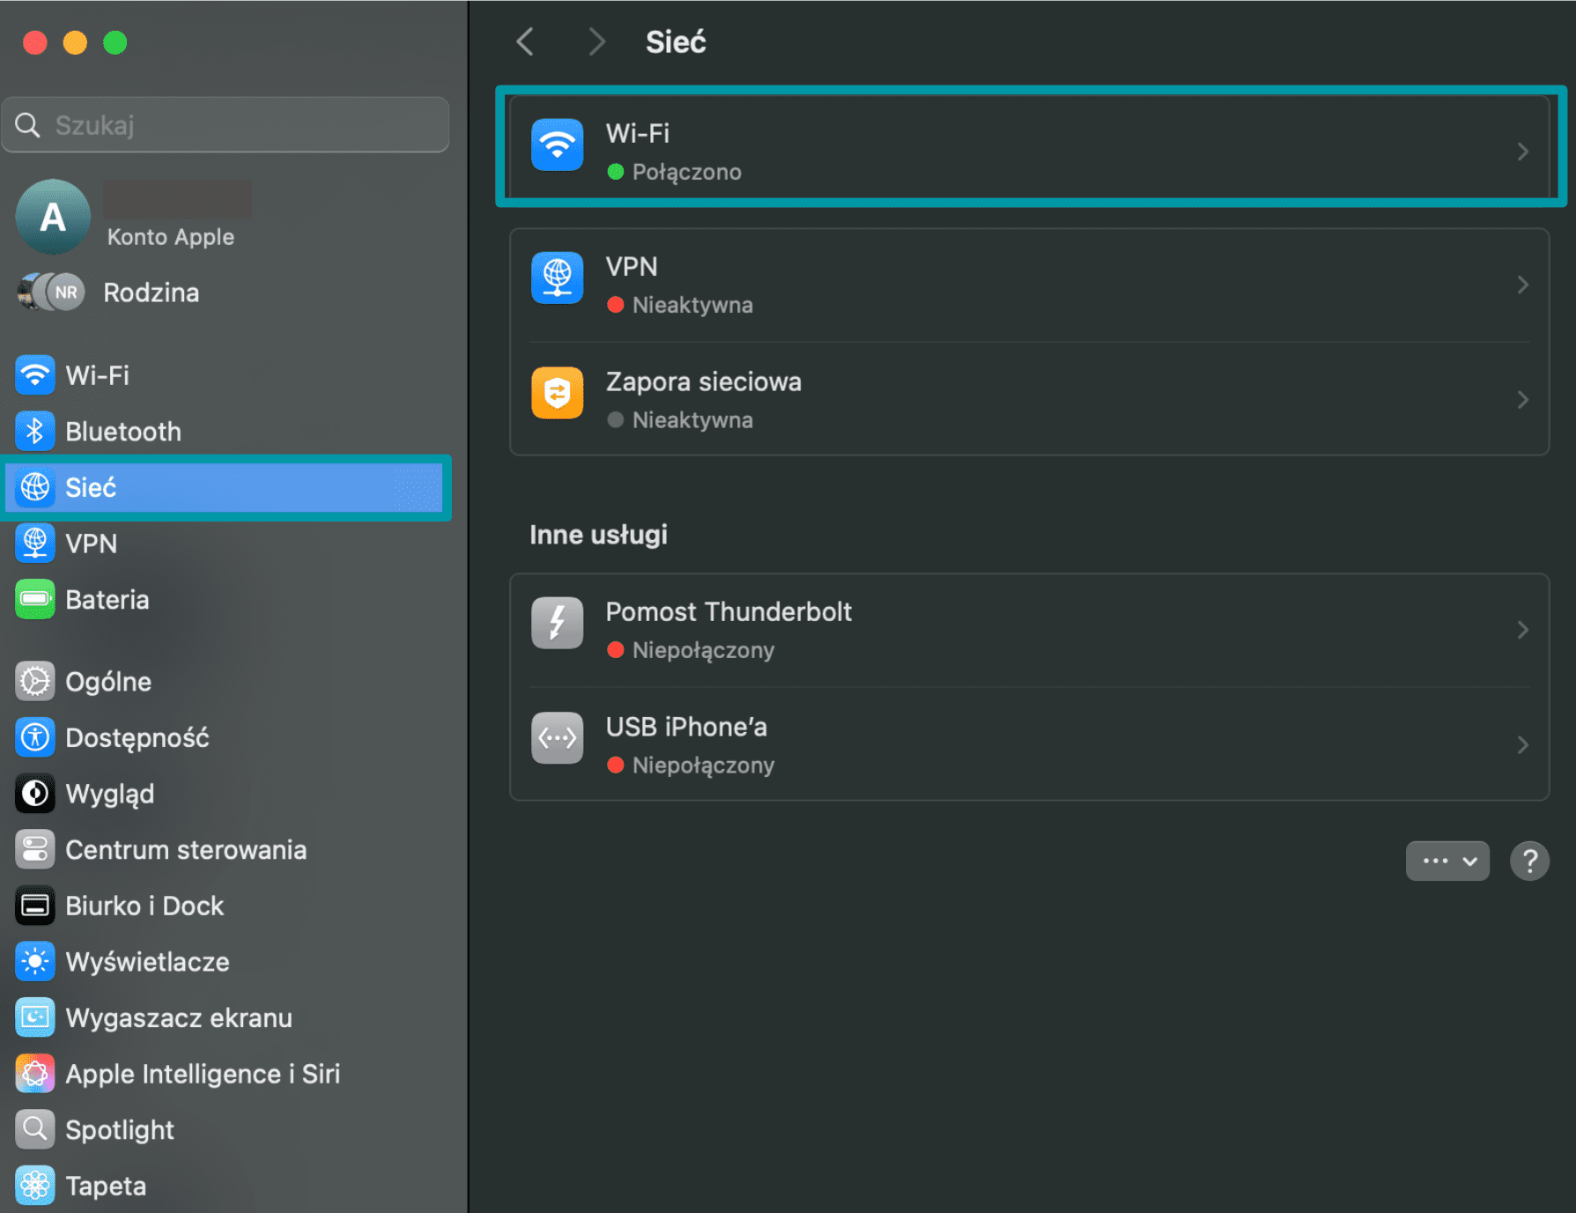Click the Bluetooth icon in the sidebar
Viewport: 1576px width, 1213px height.
[34, 432]
